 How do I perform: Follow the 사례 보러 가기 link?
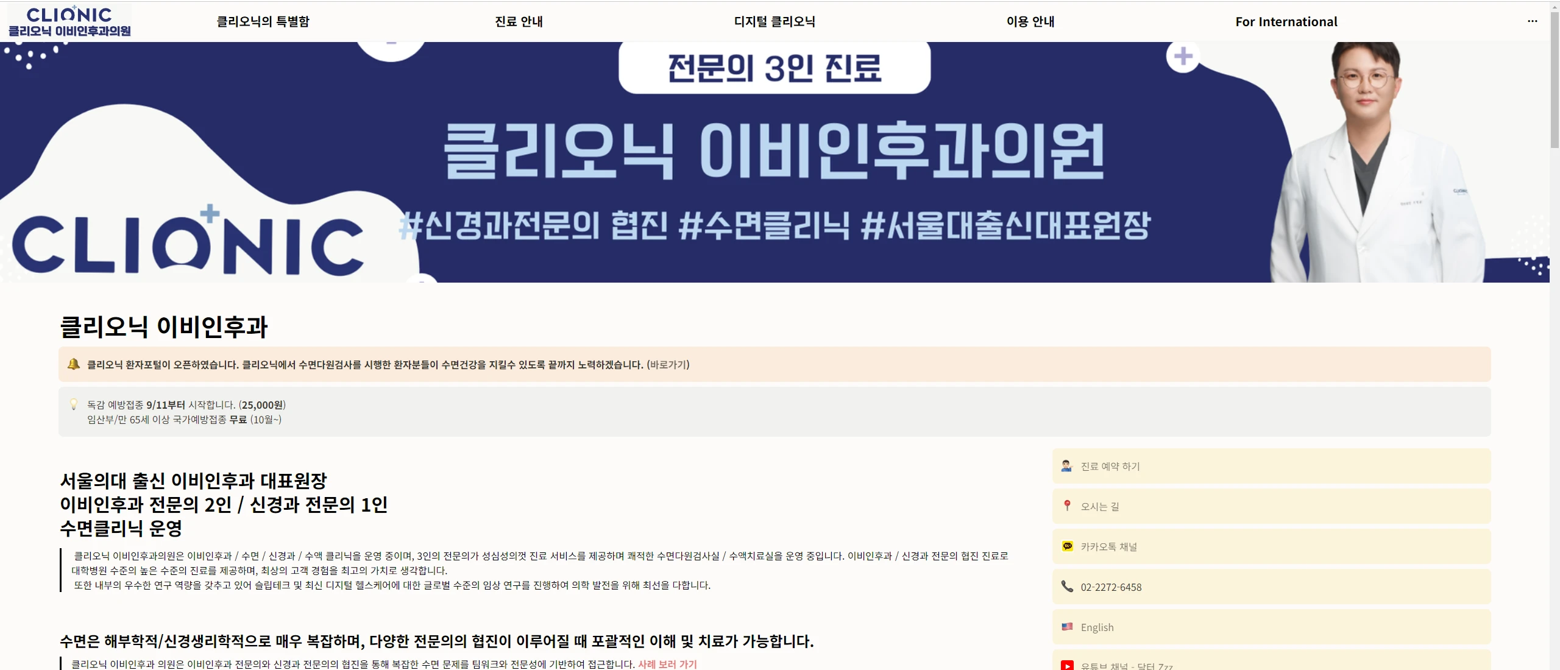(667, 664)
